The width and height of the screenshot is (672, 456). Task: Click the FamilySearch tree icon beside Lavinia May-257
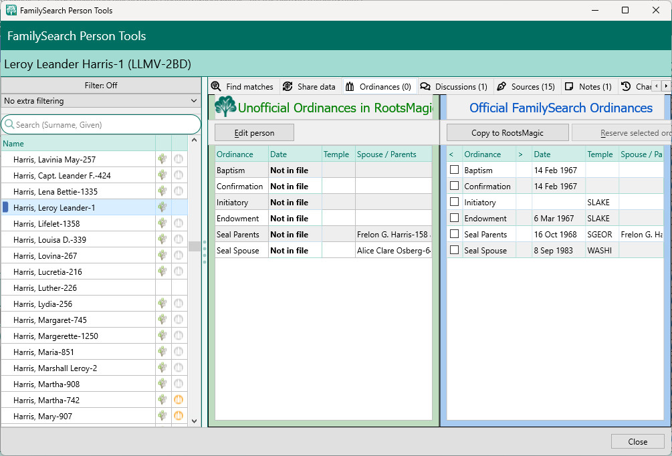click(162, 159)
